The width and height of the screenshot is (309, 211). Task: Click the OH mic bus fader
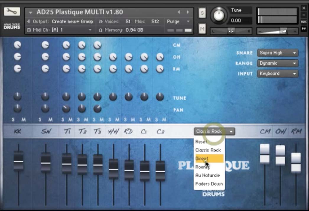[x=280, y=155]
